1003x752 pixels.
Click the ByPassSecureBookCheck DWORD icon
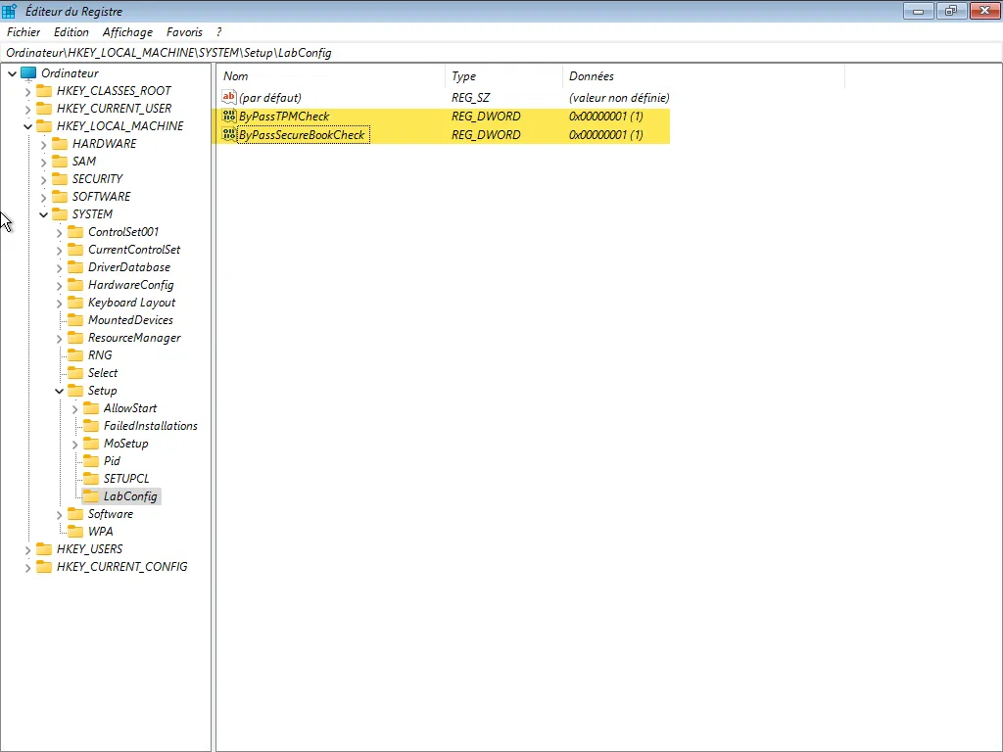229,135
